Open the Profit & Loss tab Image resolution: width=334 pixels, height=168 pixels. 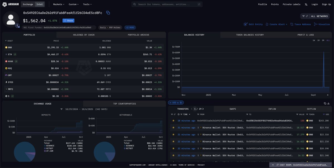point(306,35)
